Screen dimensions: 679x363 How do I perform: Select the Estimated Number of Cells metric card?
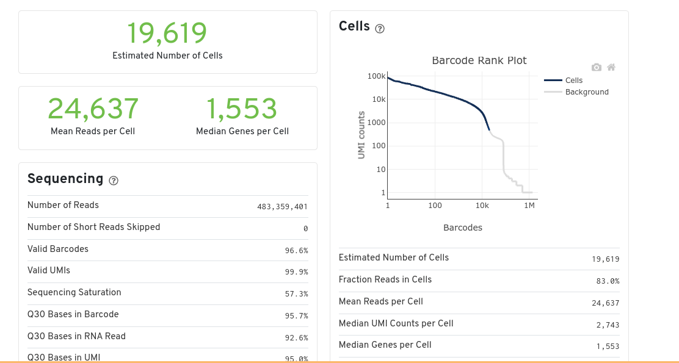pos(167,41)
